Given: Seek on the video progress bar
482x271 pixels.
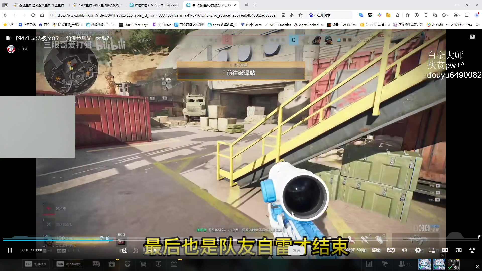Looking at the screenshot, I should click(x=241, y=240).
